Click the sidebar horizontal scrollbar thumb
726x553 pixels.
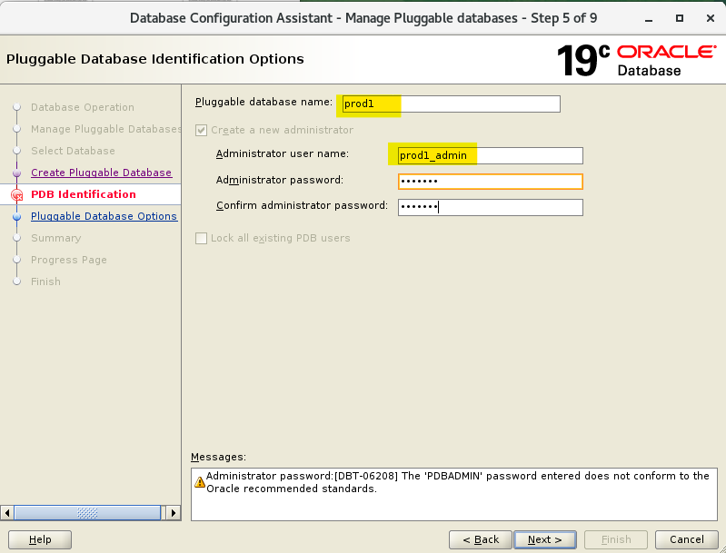point(87,513)
